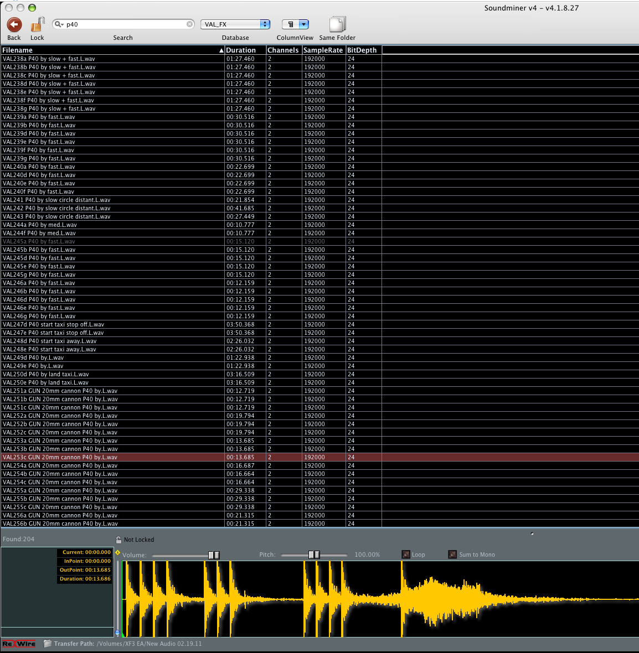The image size is (639, 653).
Task: Click the 192000 sample rate in the VAL250e row
Action: coord(315,383)
